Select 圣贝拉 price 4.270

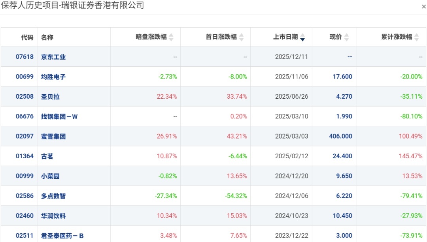click(344, 97)
